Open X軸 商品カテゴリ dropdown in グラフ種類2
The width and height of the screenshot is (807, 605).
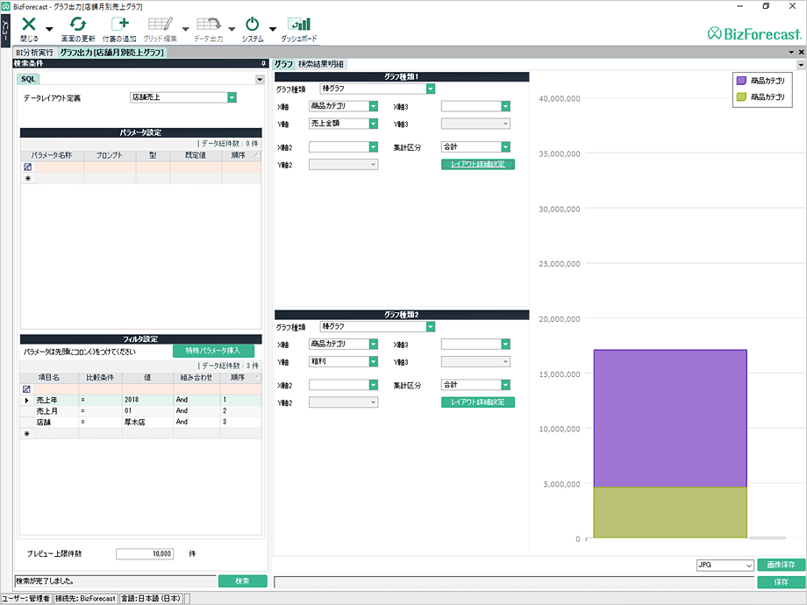tap(374, 345)
